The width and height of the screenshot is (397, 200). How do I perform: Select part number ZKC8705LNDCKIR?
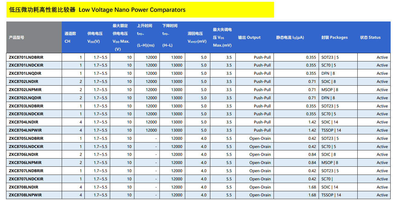[26, 147]
